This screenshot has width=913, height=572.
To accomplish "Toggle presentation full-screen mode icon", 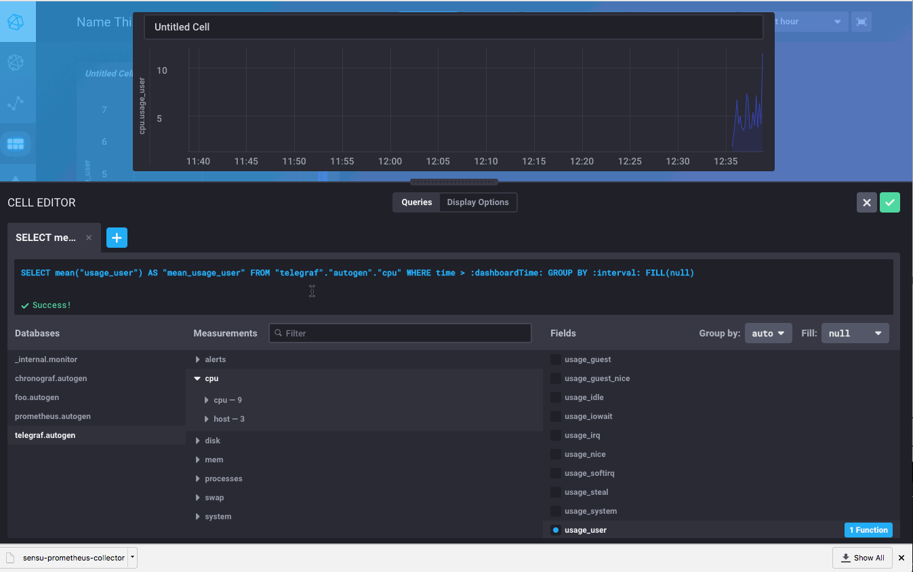I will point(861,22).
